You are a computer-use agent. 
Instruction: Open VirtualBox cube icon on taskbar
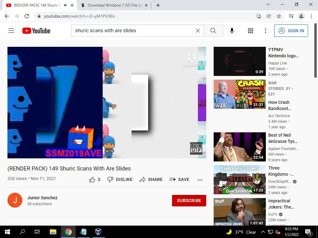pyautogui.click(x=98, y=231)
